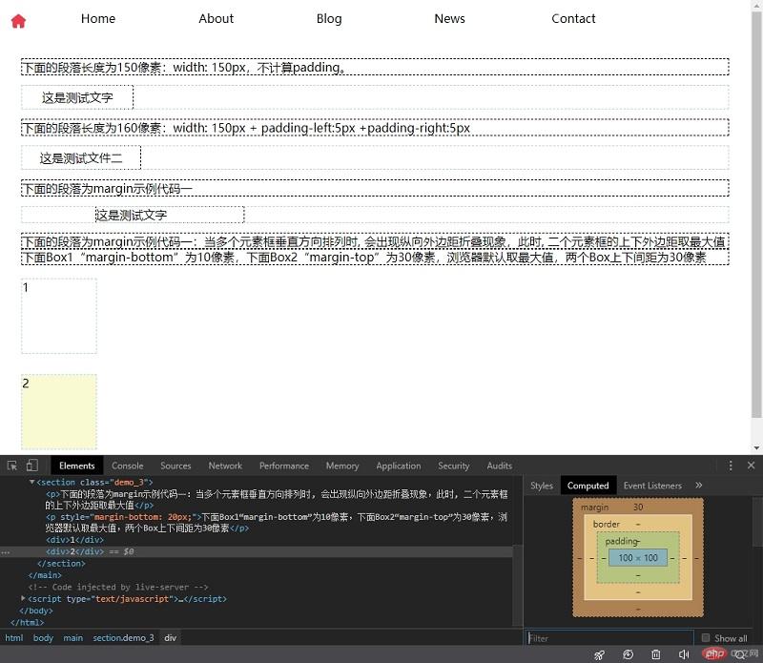
Task: Focus the computed styles Filter field
Action: coord(610,637)
